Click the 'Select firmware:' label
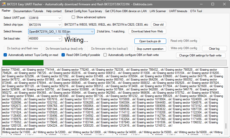 [x=13, y=31]
